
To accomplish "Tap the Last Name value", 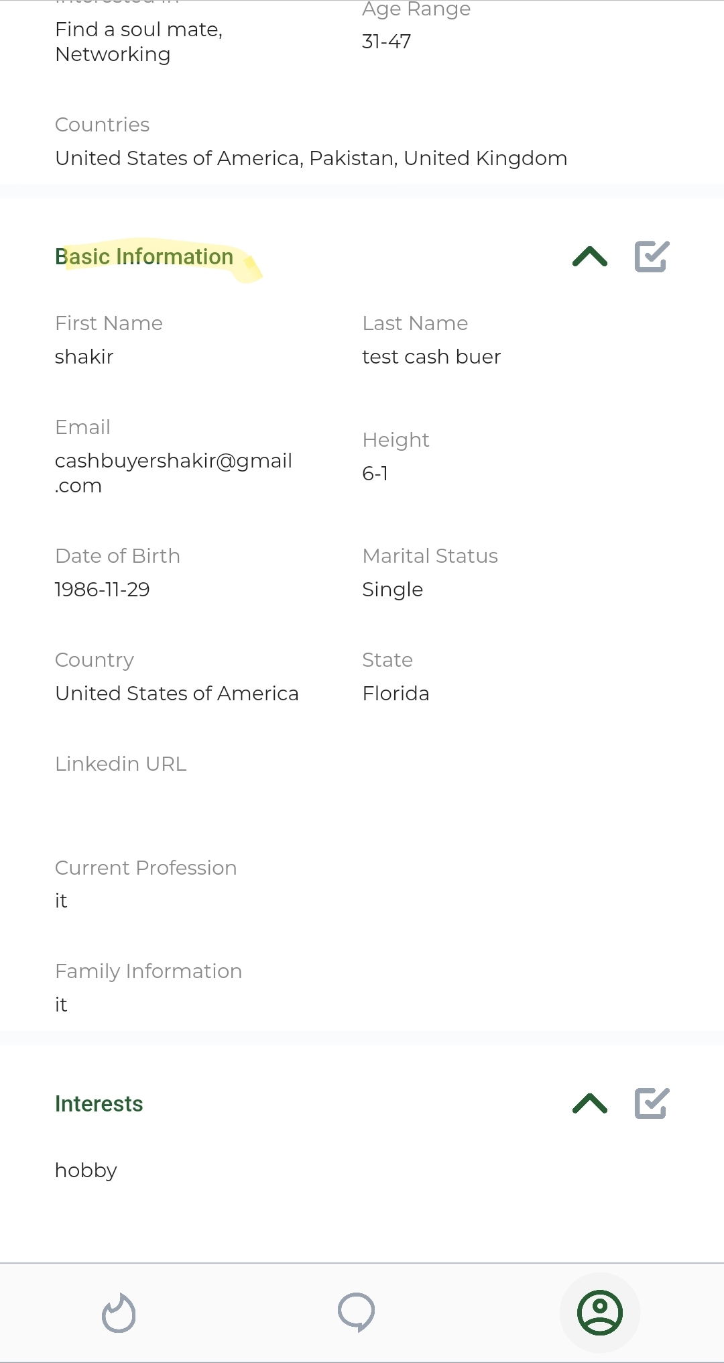I will point(431,357).
